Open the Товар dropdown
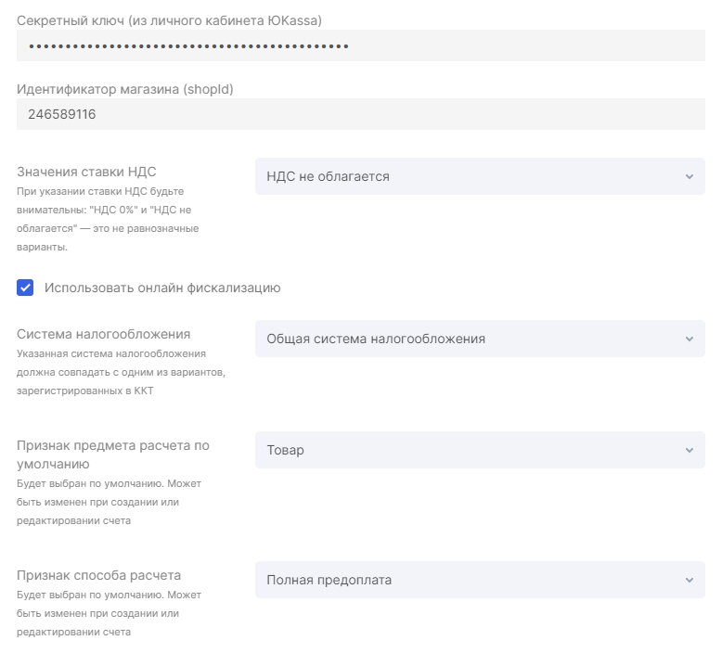This screenshot has width=722, height=653. click(480, 450)
